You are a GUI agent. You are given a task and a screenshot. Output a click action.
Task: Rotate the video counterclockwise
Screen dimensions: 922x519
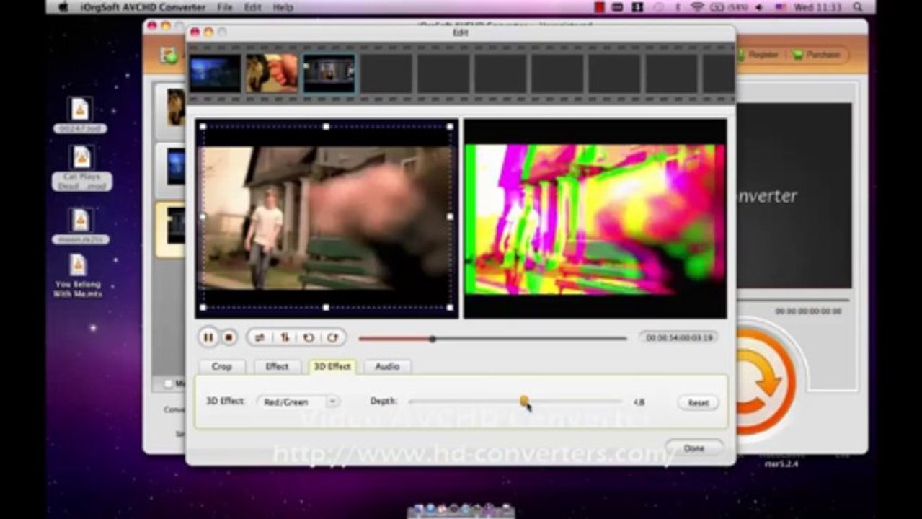[309, 337]
